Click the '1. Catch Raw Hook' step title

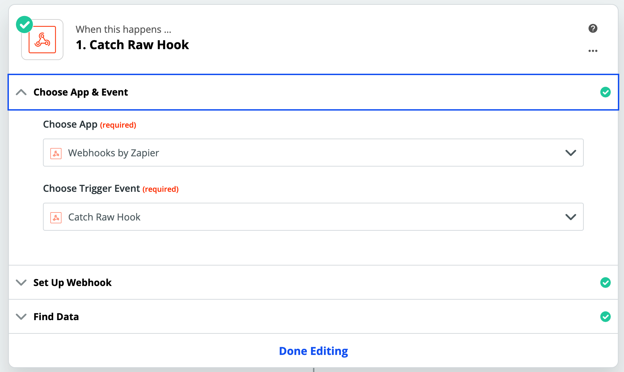tap(132, 45)
